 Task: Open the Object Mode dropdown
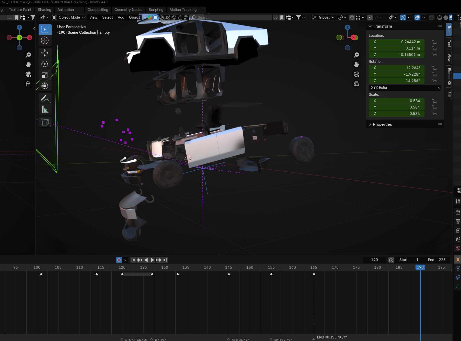click(68, 17)
